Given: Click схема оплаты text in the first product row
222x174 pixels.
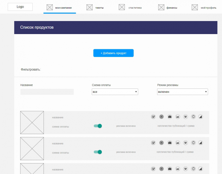Looking at the screenshot, I should pyautogui.click(x=61, y=127).
